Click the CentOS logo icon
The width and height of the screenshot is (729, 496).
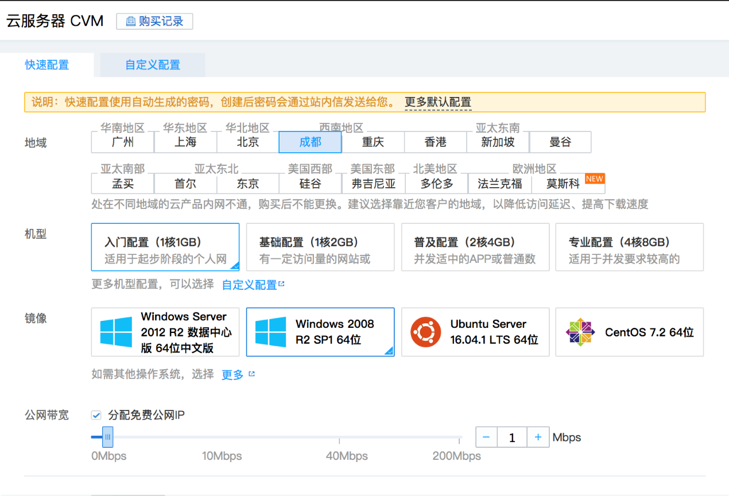click(580, 332)
